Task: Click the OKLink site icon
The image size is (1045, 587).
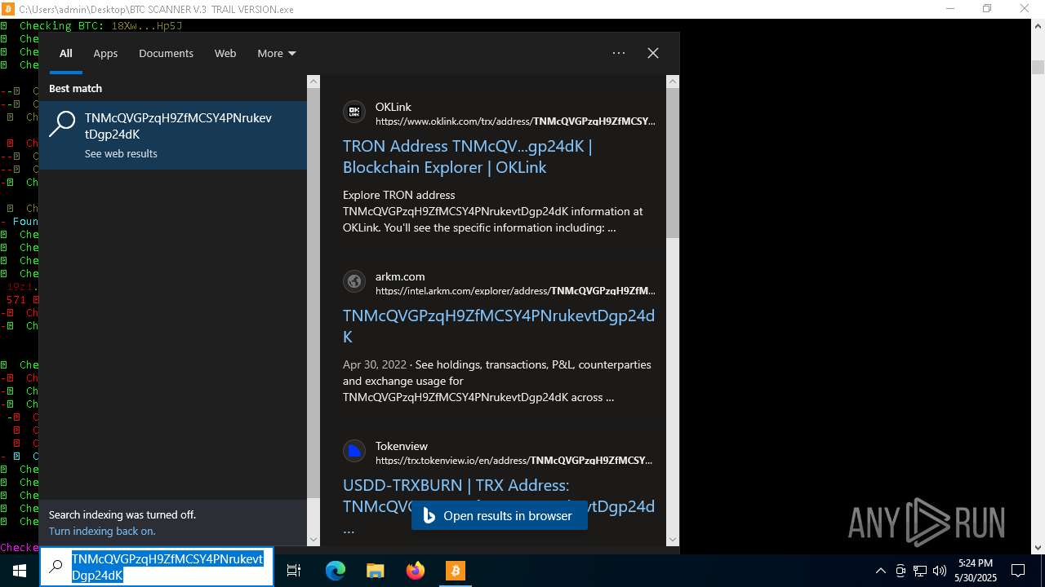Action: pos(354,112)
